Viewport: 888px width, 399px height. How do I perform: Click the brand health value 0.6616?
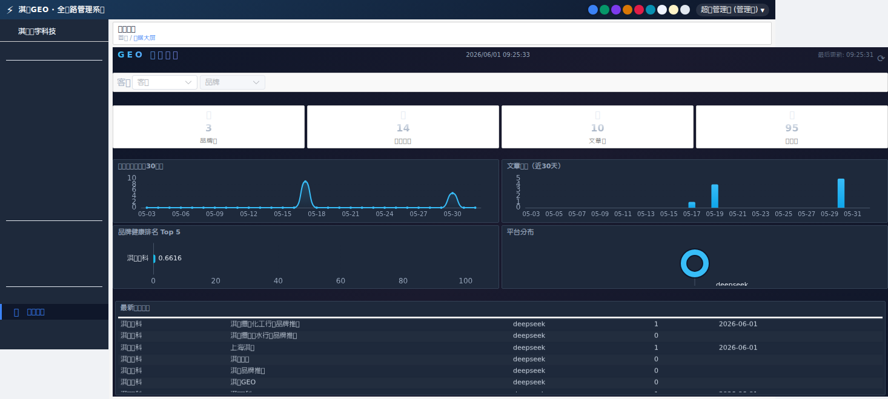pos(170,258)
